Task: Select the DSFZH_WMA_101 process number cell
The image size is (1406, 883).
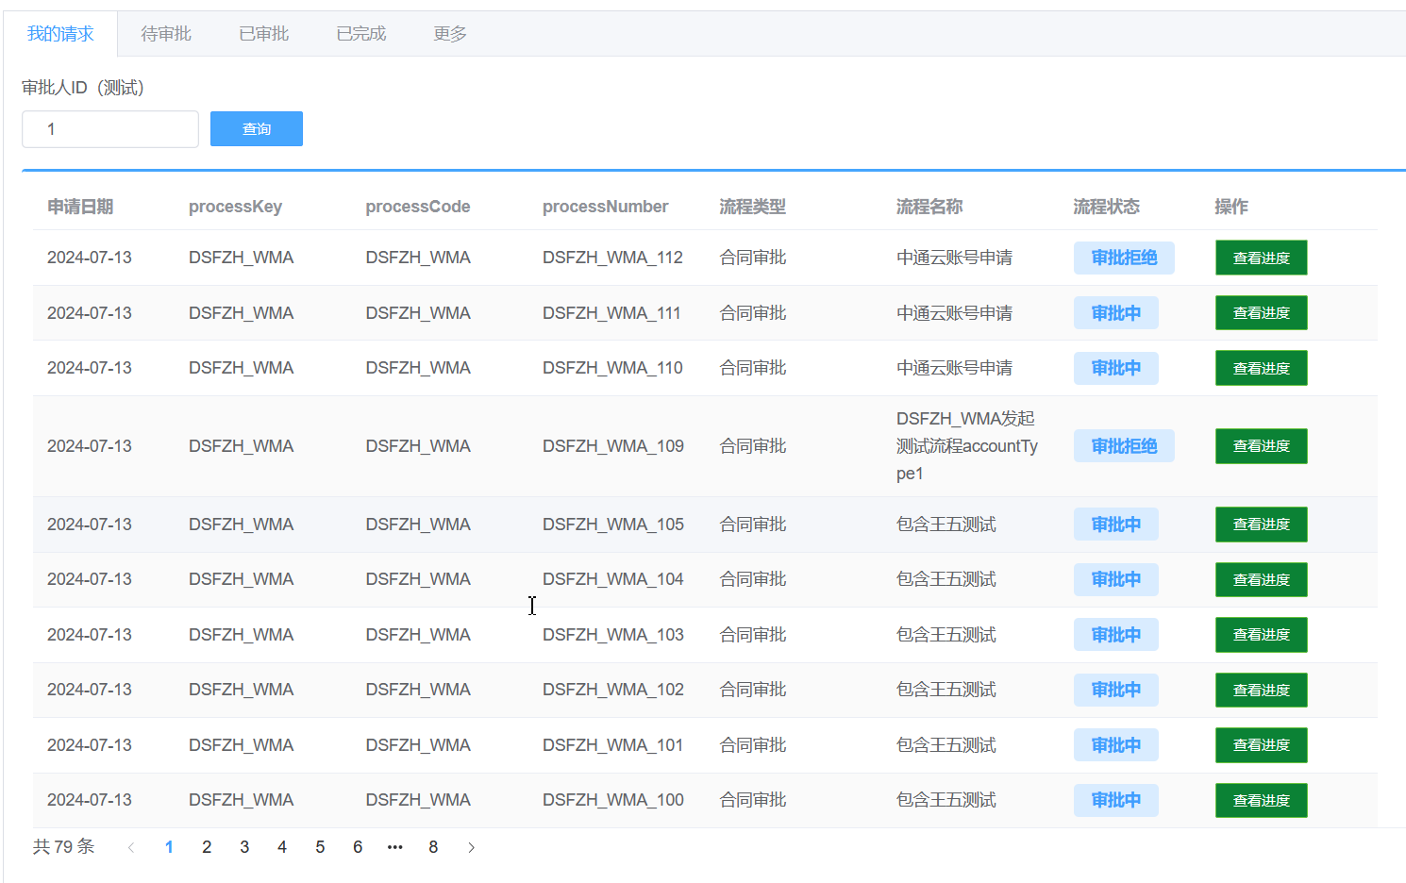Action: pos(612,745)
